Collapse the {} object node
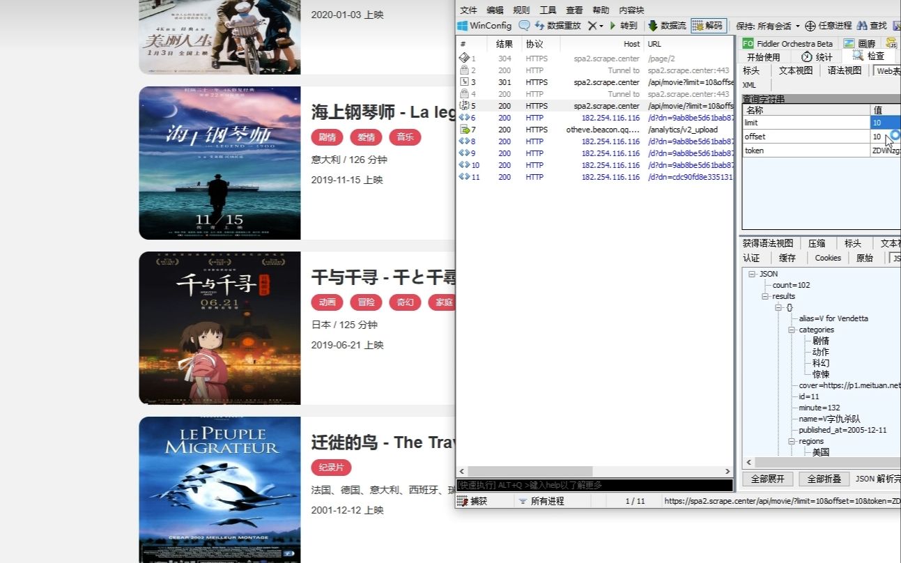 coord(778,307)
